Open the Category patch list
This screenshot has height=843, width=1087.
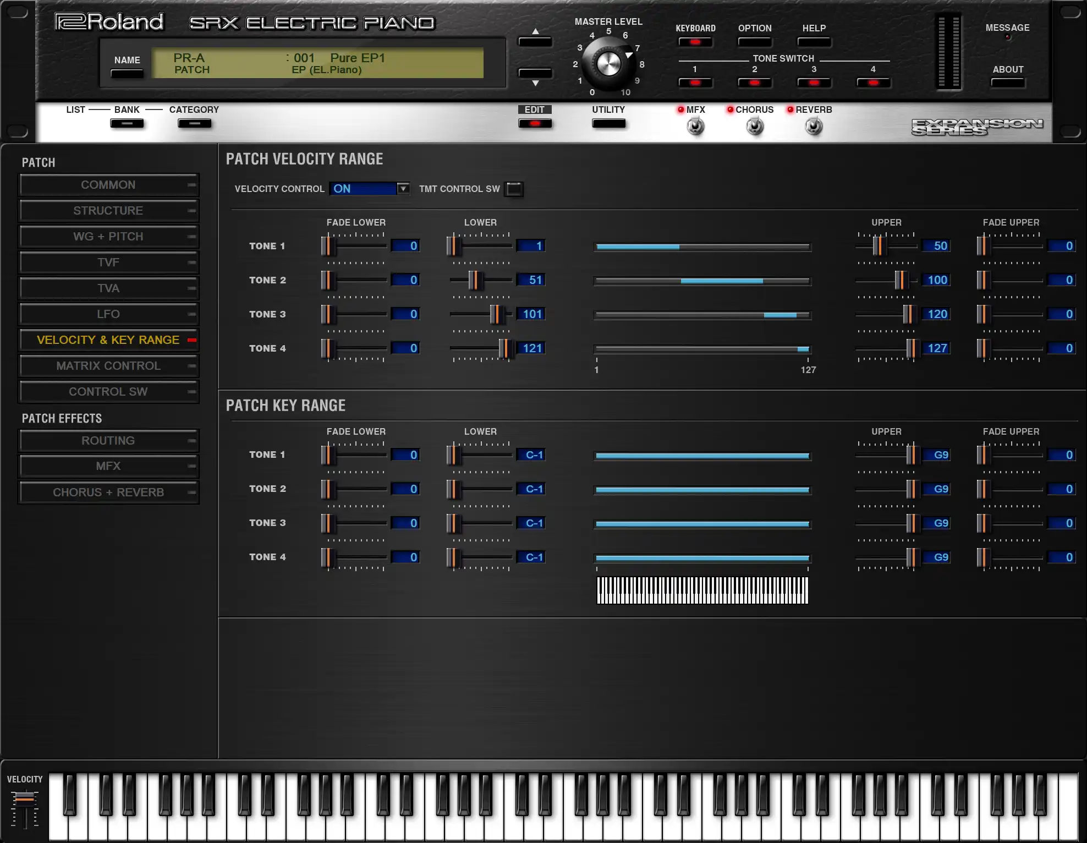[x=194, y=123]
